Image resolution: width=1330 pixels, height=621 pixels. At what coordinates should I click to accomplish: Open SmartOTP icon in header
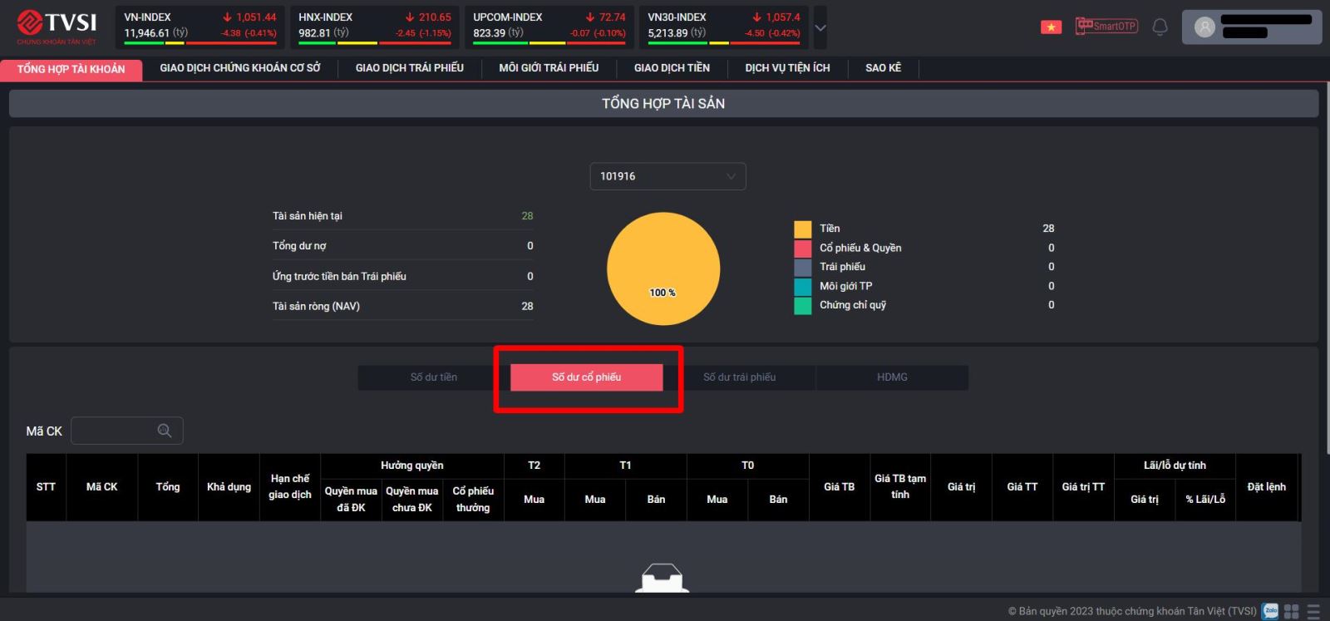coord(1106,26)
